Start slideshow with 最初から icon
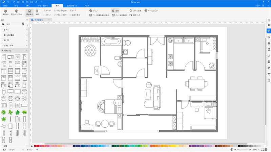Viewport: 271px width, 152px height. tap(5, 12)
